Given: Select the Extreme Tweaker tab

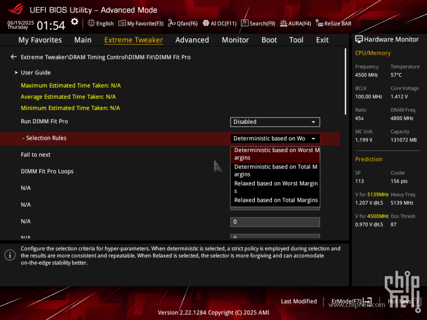Looking at the screenshot, I should (x=134, y=40).
